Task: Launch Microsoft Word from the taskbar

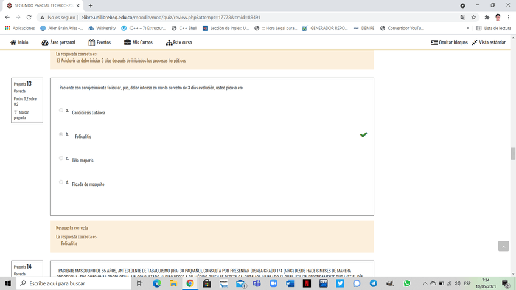Action: [290, 283]
